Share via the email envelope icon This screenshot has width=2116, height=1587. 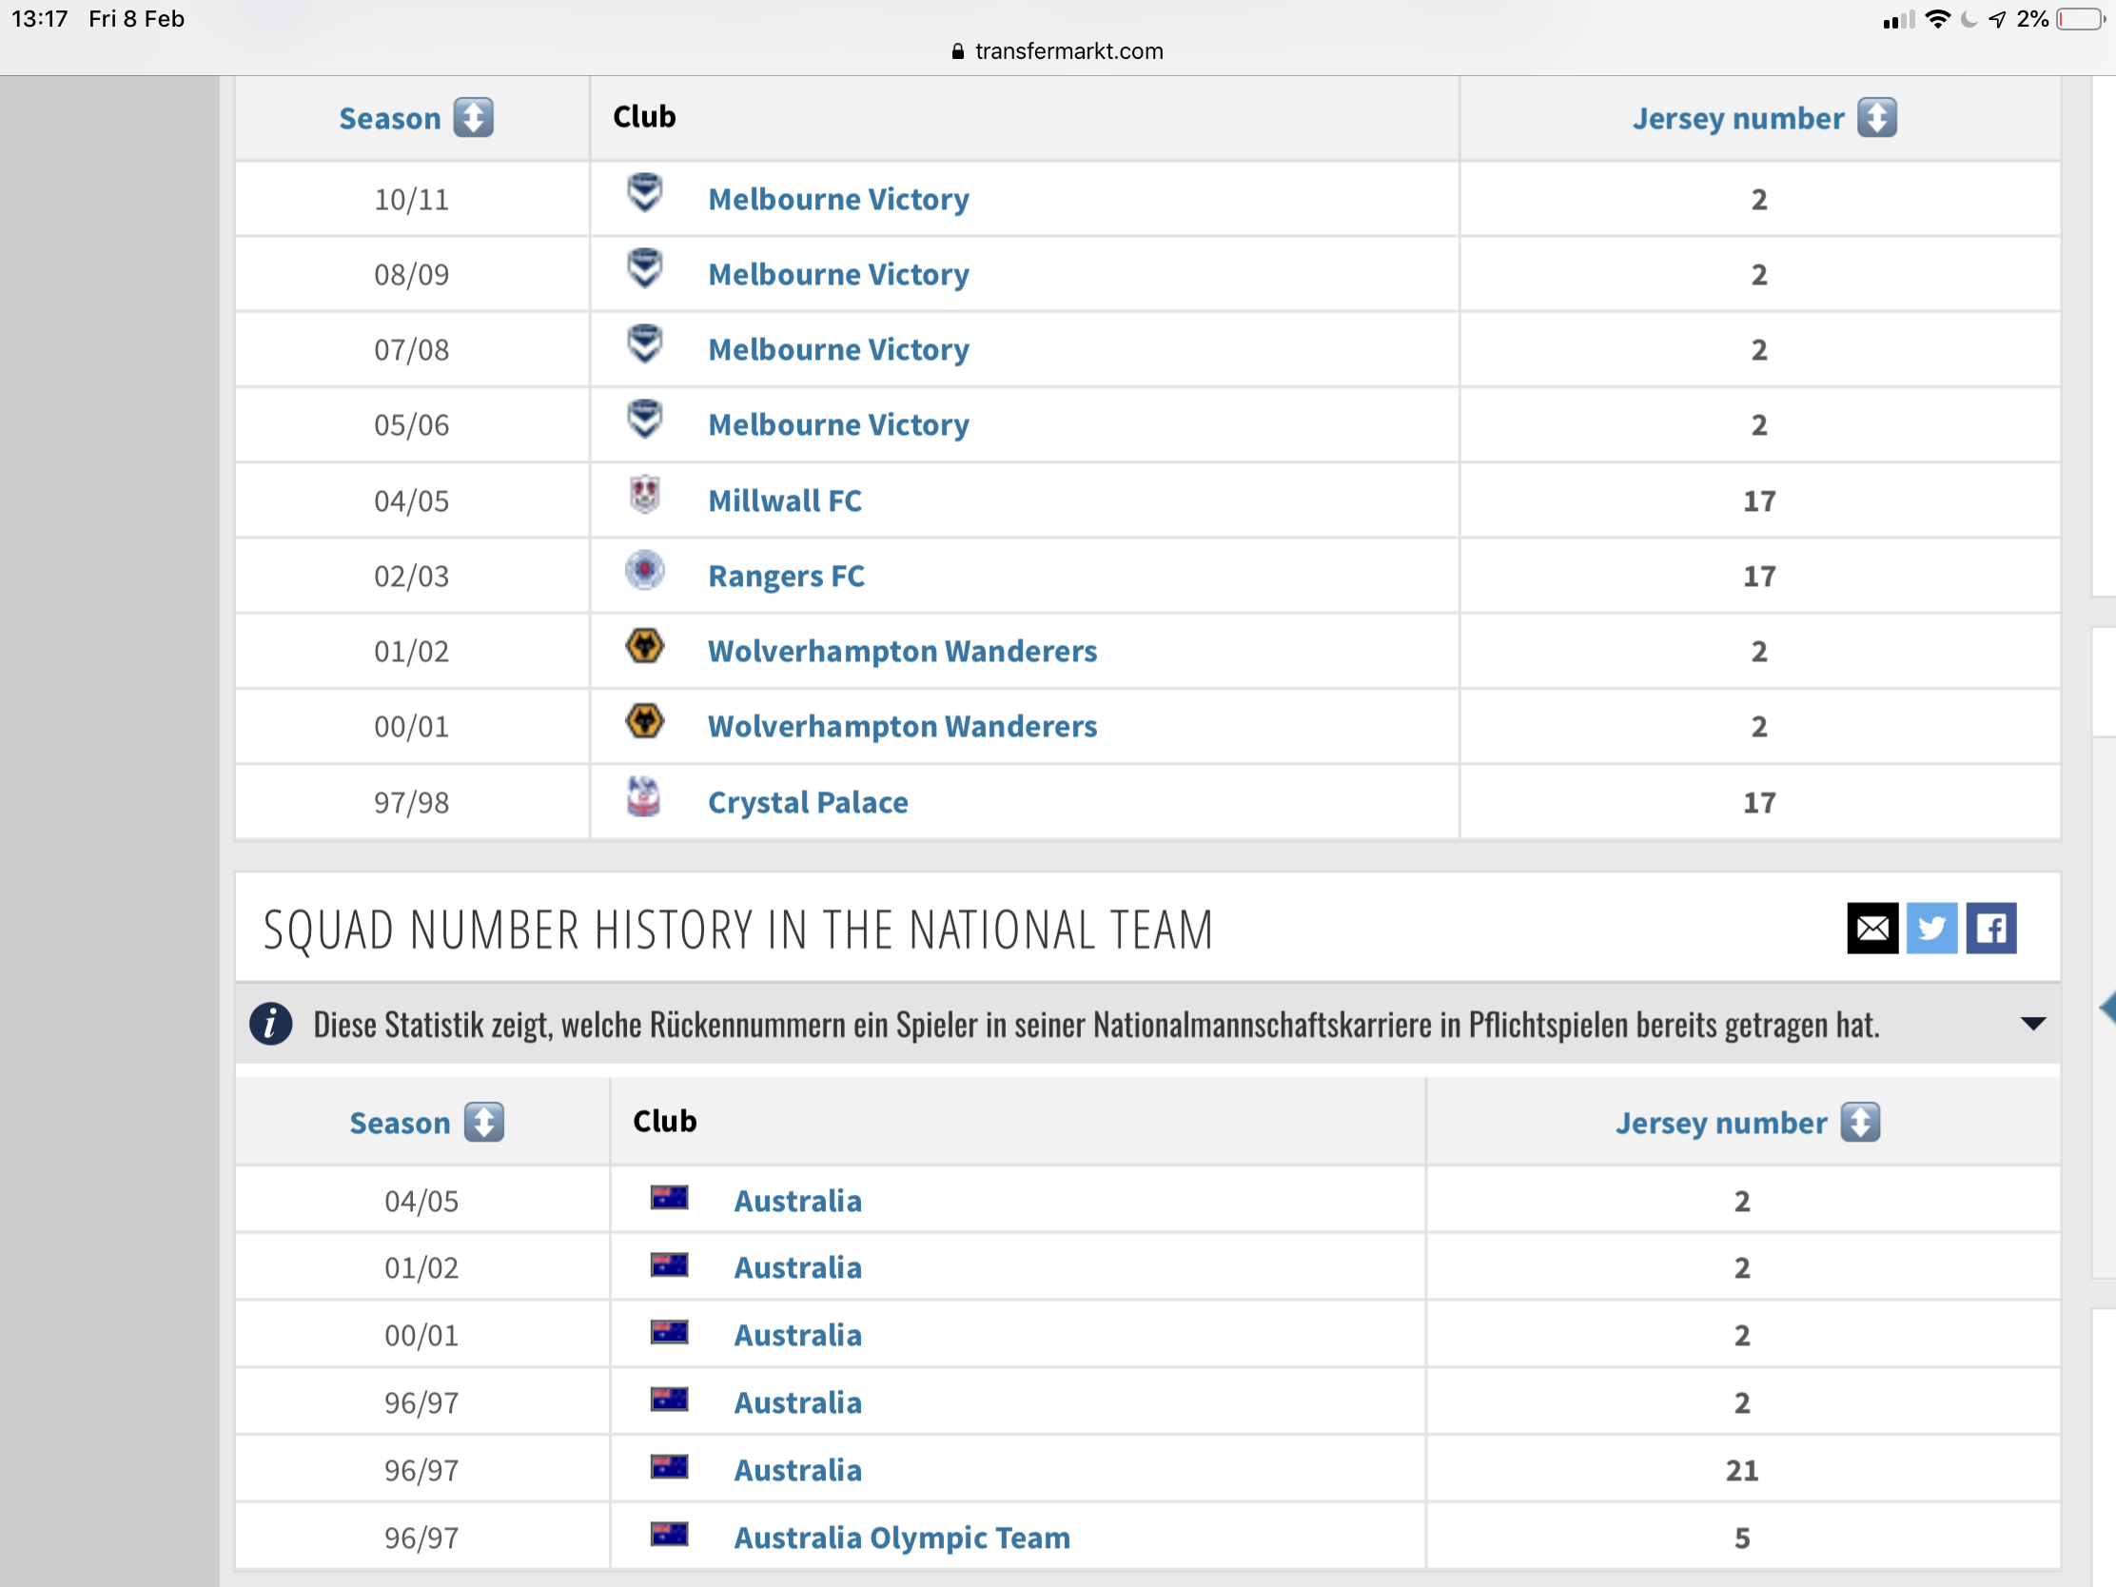pyautogui.click(x=1872, y=928)
